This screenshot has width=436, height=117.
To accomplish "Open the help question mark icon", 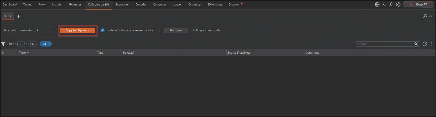I will [x=425, y=44].
